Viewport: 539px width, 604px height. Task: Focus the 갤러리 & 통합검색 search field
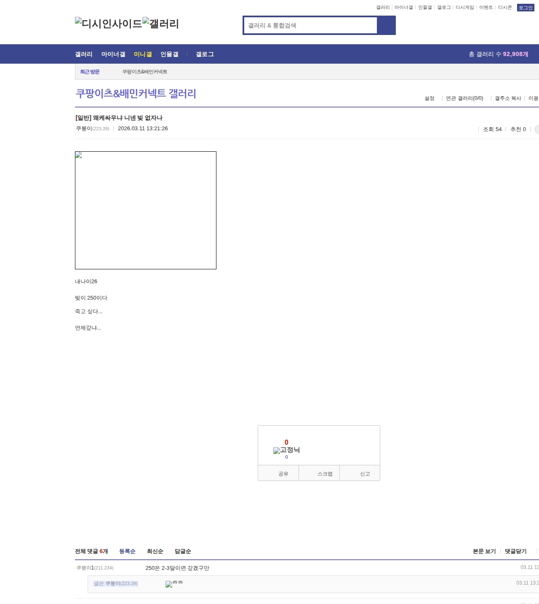pos(310,25)
